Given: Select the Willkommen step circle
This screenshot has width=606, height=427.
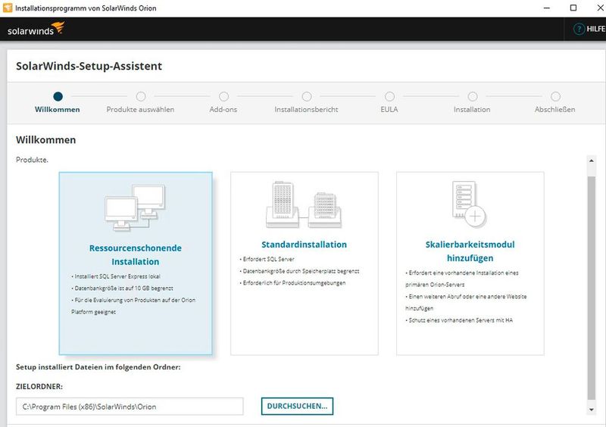Looking at the screenshot, I should (58, 96).
